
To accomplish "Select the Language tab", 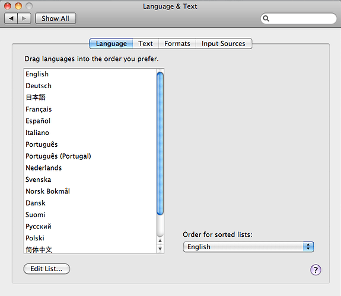I will (x=111, y=44).
